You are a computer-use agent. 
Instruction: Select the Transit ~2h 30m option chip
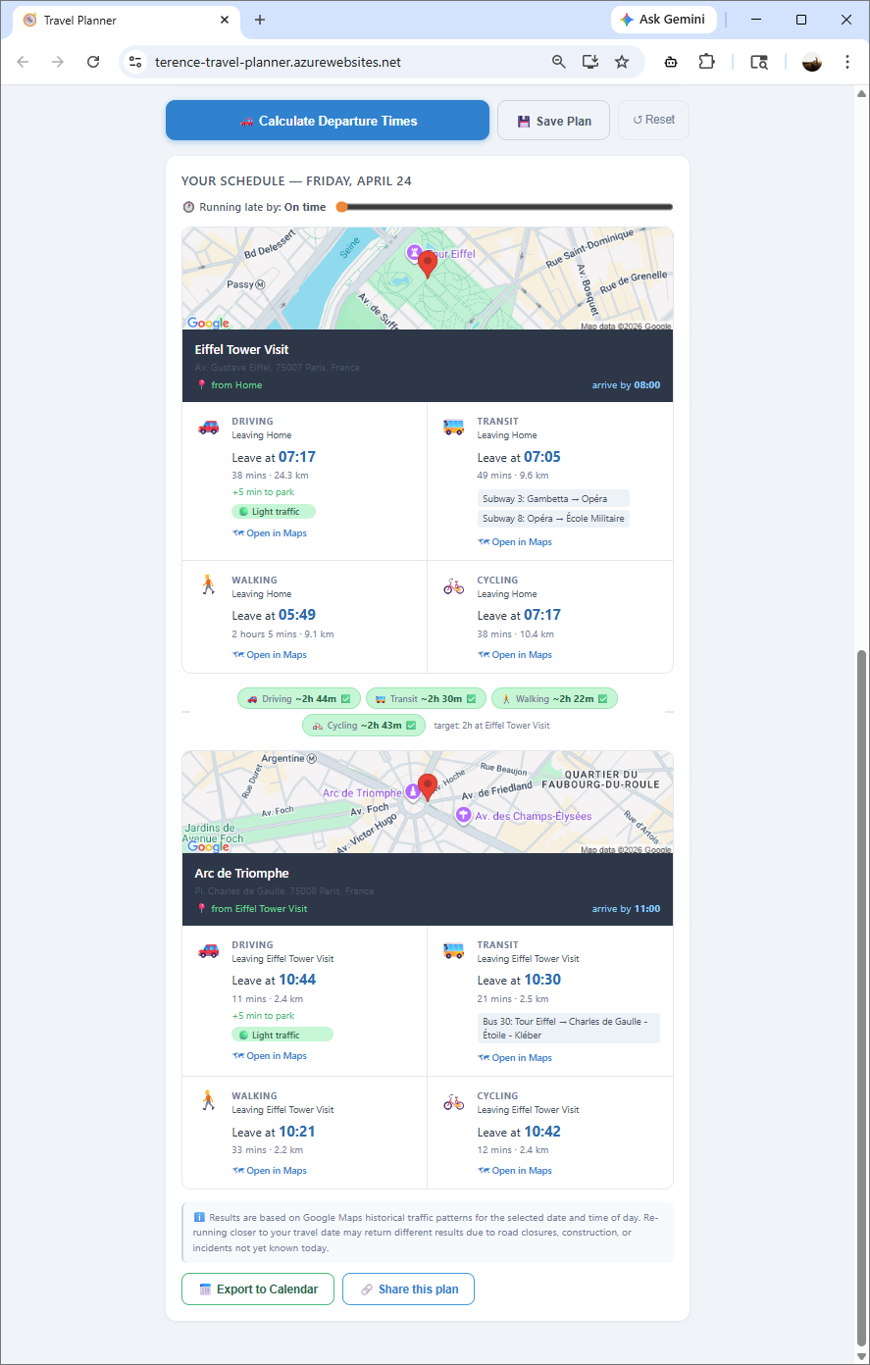tap(426, 698)
